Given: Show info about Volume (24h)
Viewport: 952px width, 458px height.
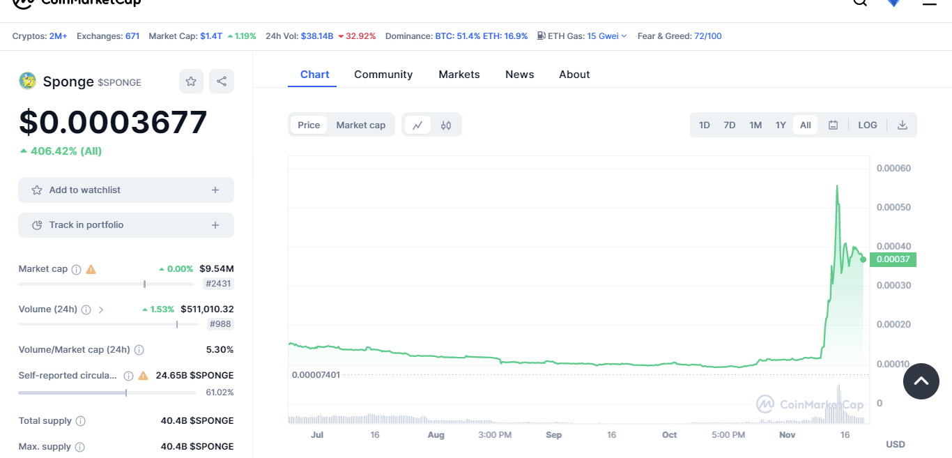Looking at the screenshot, I should point(86,310).
